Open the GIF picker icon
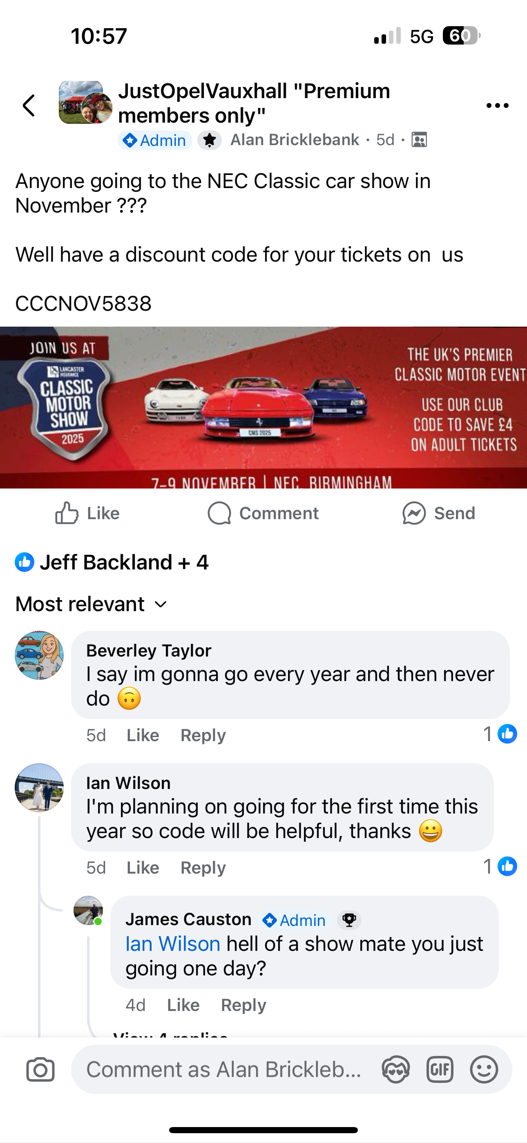Screen dimensions: 527x1143 (x=440, y=1069)
